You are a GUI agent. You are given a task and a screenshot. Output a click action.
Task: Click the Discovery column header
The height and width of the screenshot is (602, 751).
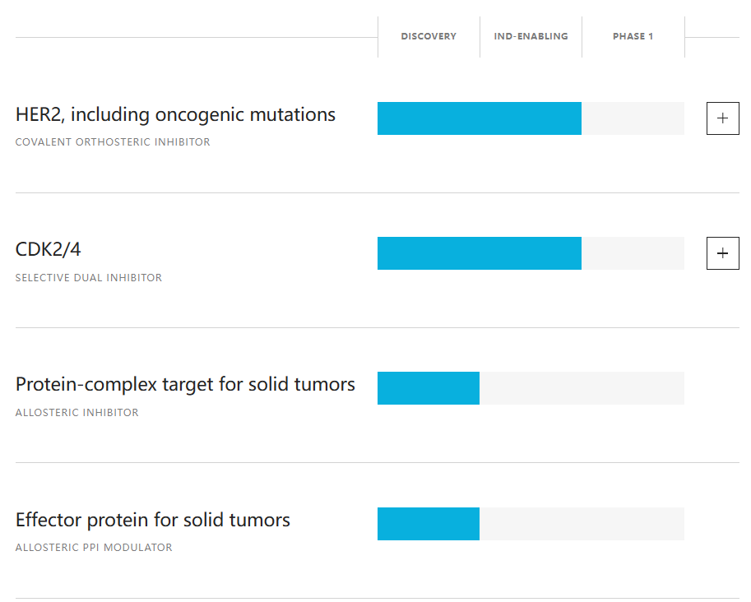429,36
